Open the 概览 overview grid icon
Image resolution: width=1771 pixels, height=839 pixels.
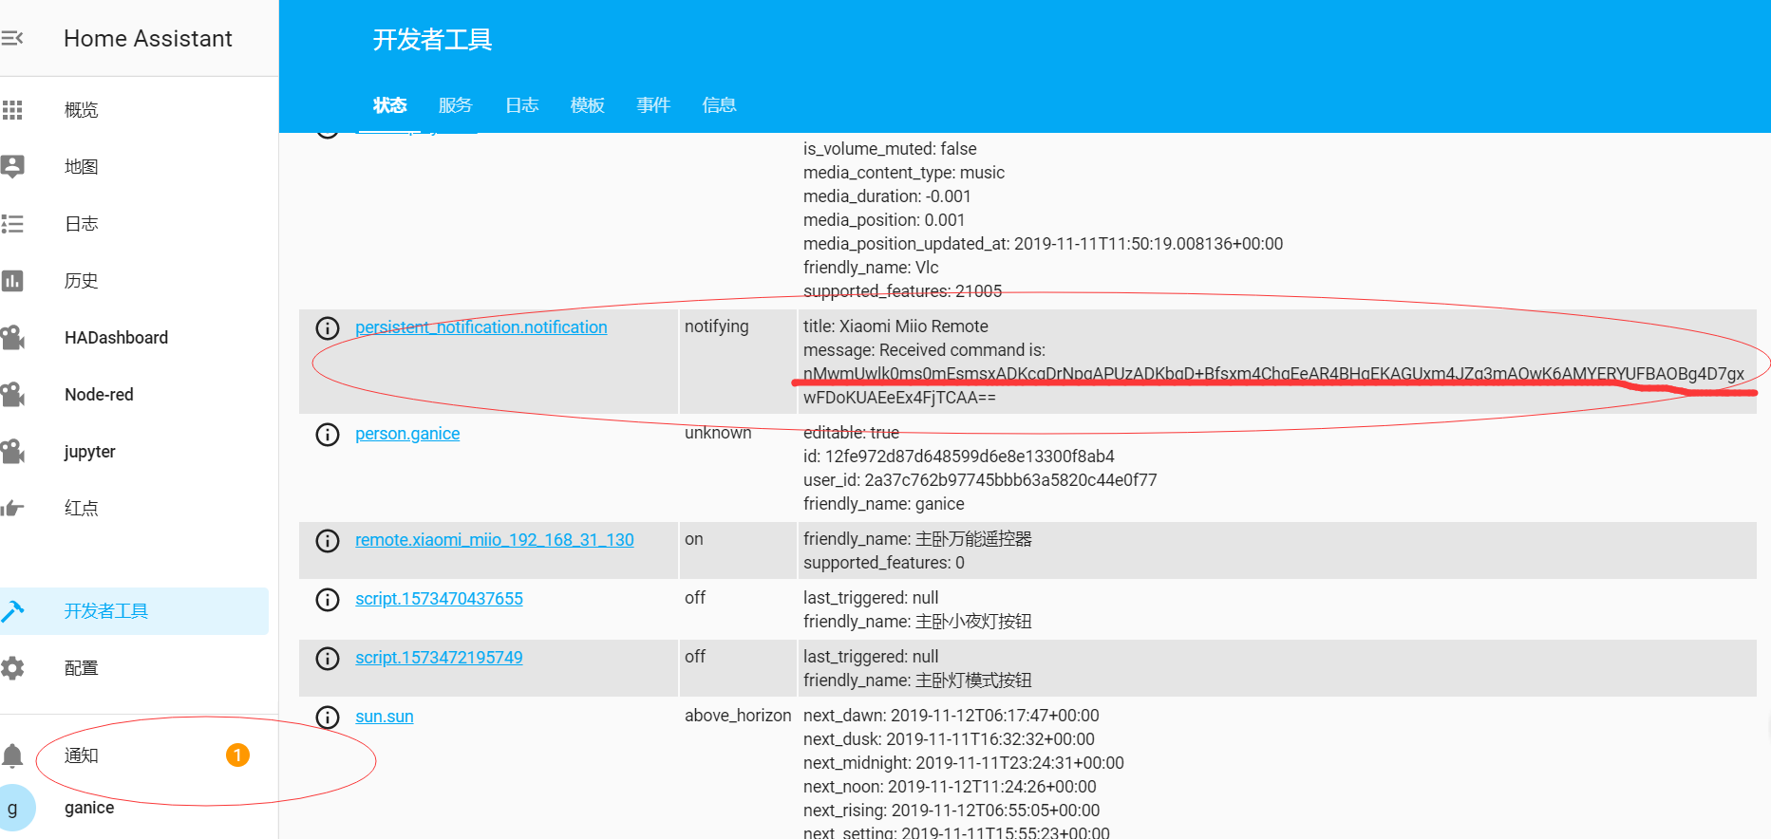(x=12, y=110)
